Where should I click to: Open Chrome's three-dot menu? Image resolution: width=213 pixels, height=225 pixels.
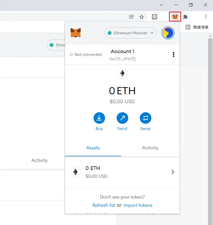click(x=206, y=17)
